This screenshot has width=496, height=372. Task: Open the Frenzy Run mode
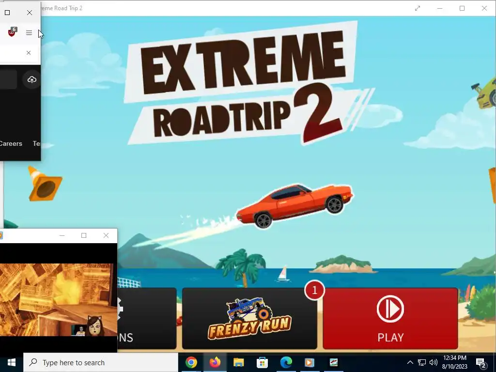(x=249, y=319)
